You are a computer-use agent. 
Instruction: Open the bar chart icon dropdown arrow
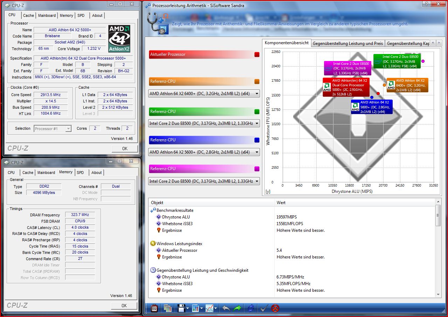[201, 309]
